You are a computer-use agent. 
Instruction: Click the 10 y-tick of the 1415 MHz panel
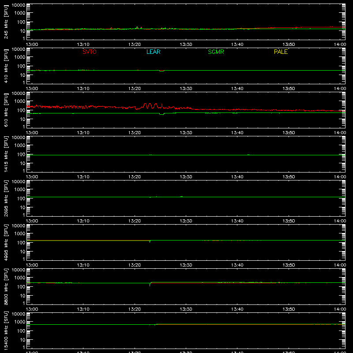pyautogui.click(x=23, y=163)
